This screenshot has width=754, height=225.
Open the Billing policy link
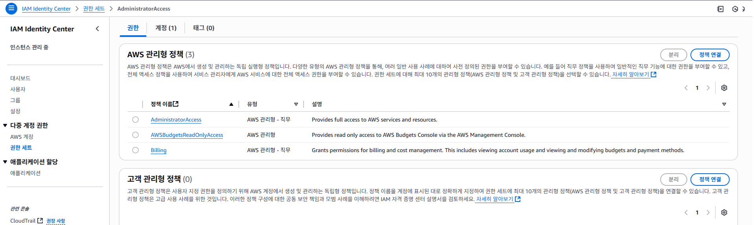pyautogui.click(x=159, y=150)
